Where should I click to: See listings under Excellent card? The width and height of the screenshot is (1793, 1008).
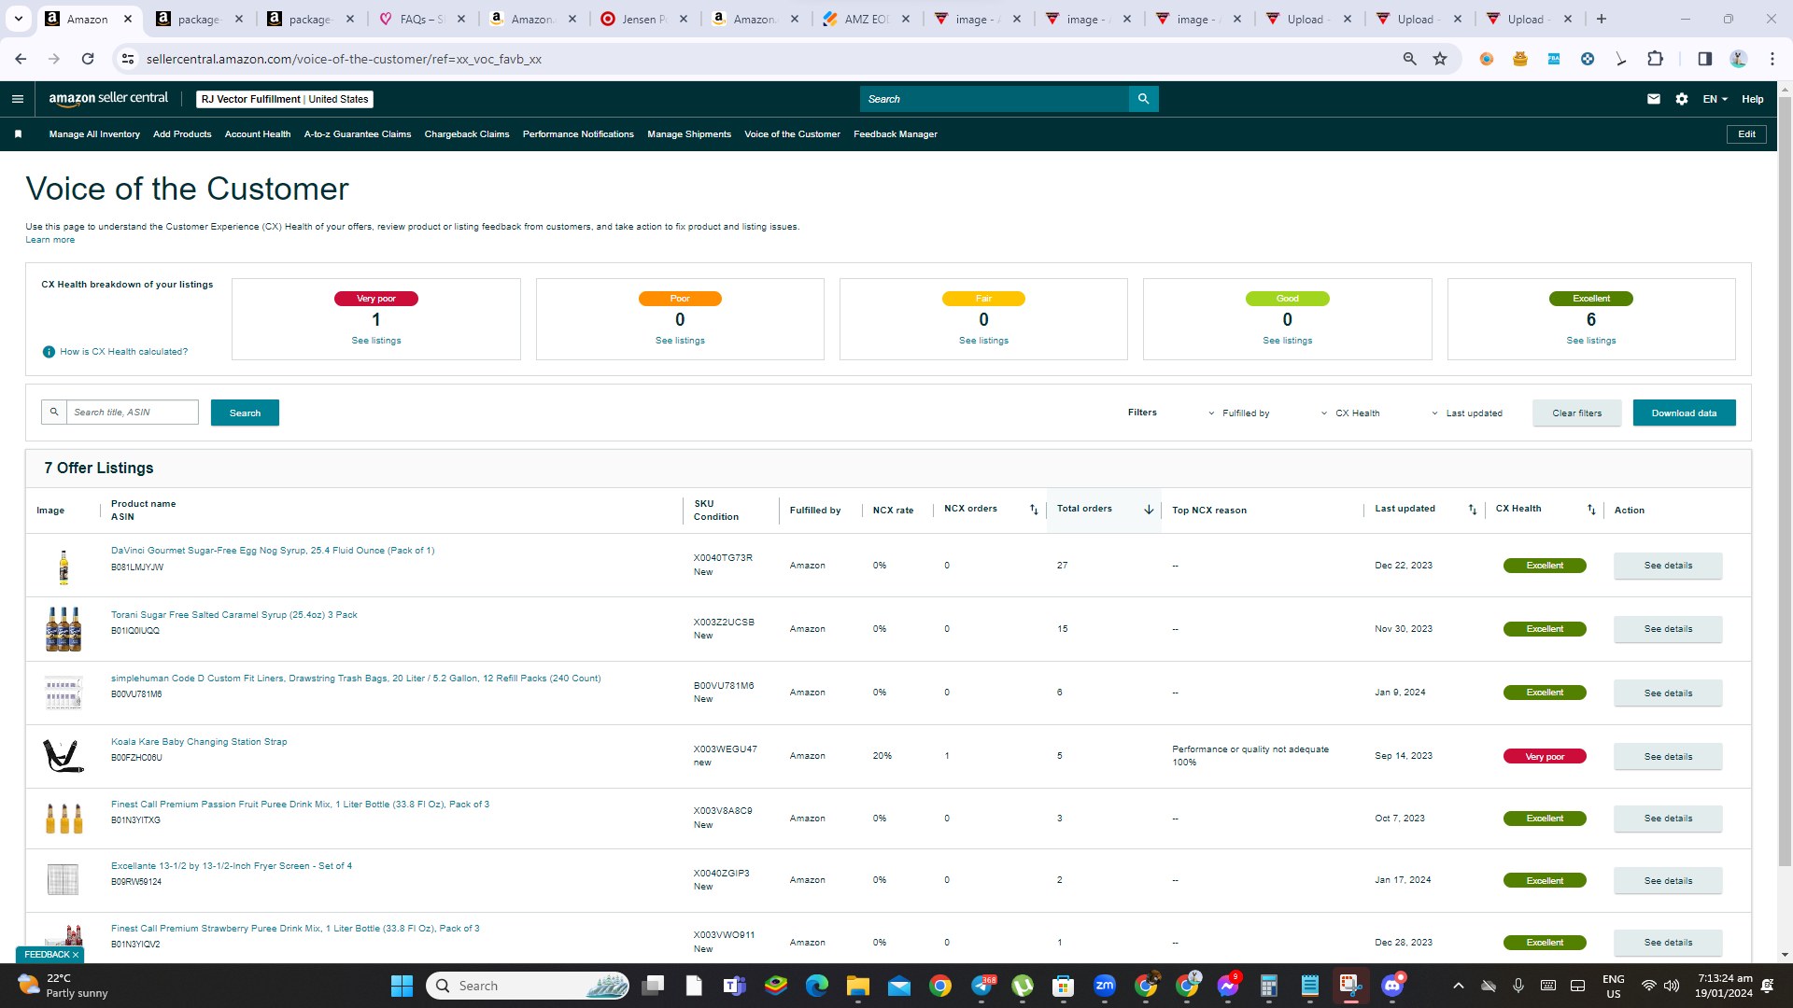click(x=1591, y=341)
